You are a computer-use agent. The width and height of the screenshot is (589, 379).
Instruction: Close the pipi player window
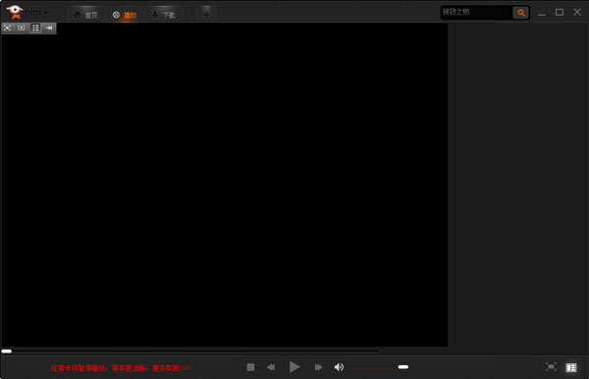tap(577, 13)
